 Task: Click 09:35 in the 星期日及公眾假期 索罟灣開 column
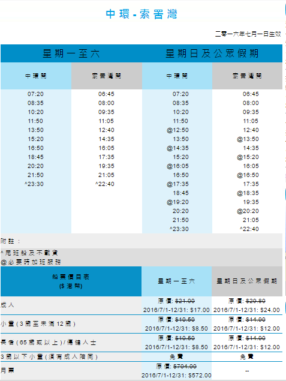[x=251, y=112]
